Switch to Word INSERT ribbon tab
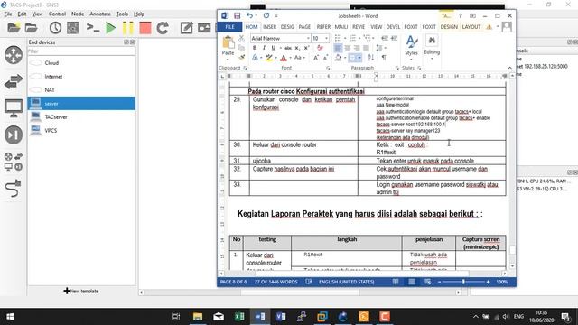The image size is (578, 325). click(269, 27)
